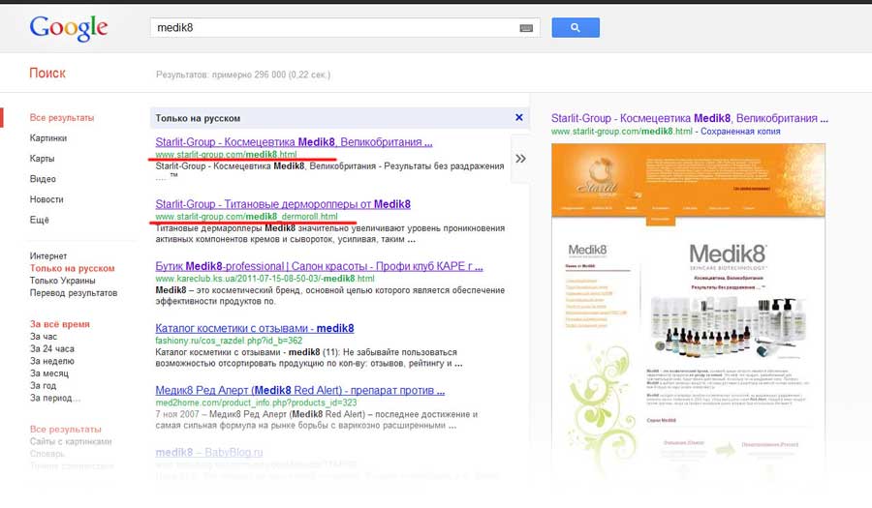
Task: Click URL www.starlit-group.com/medik8_dermoroll.html
Action: point(246,217)
